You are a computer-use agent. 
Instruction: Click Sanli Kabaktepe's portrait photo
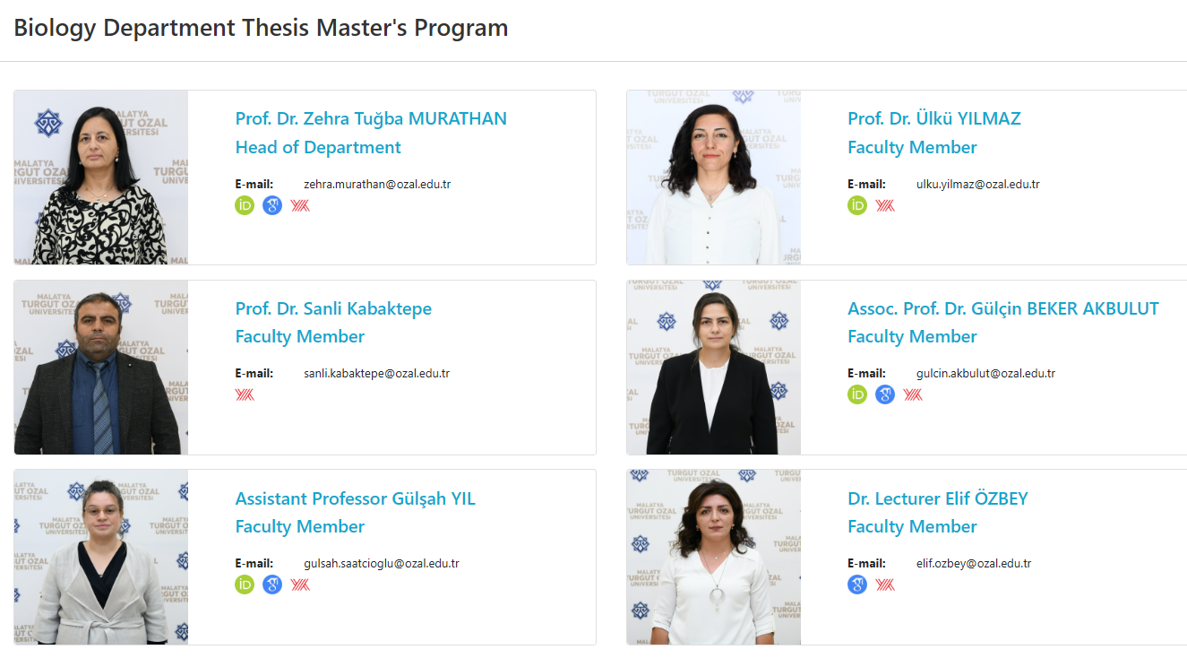tap(101, 368)
